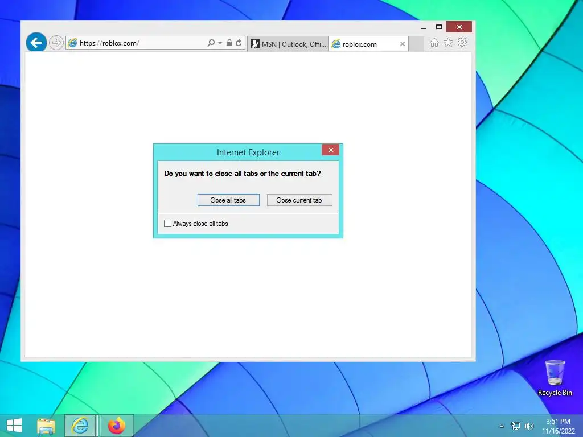The height and width of the screenshot is (437, 583).
Task: Click the blue Back arrow button
Action: point(36,43)
